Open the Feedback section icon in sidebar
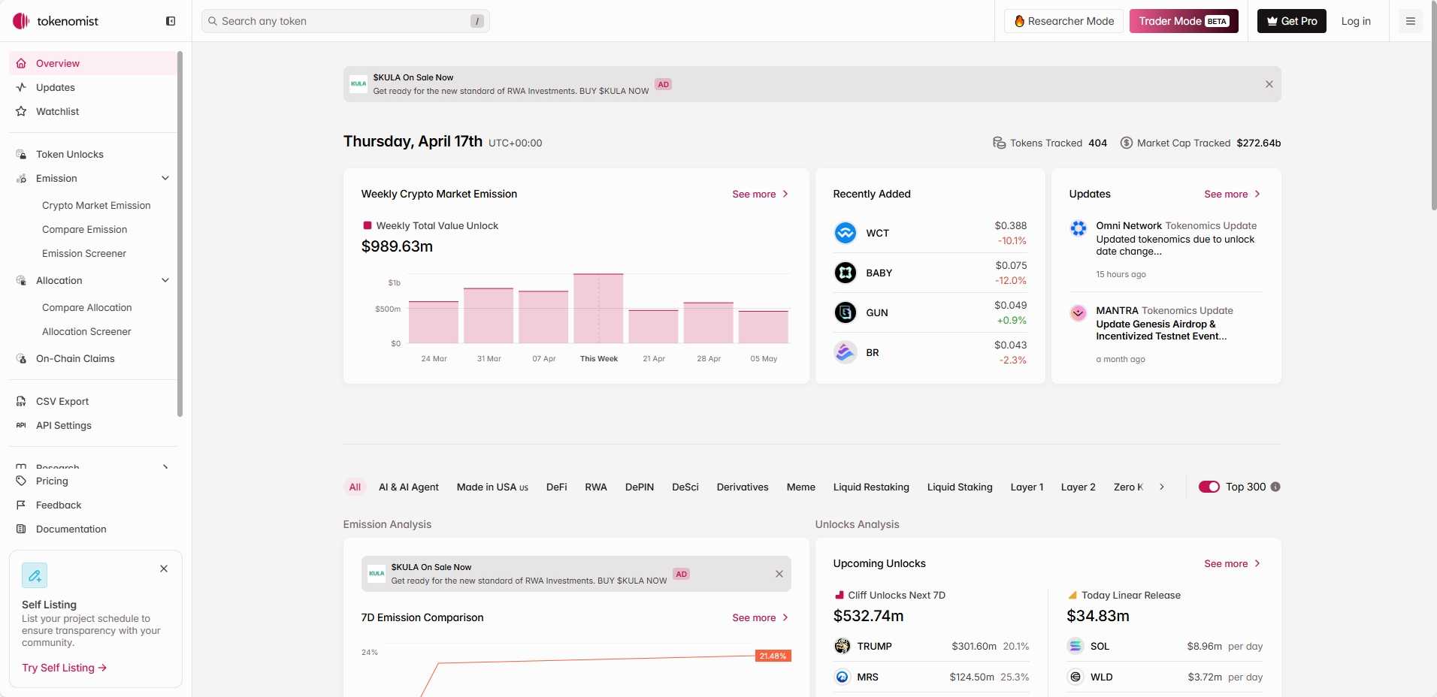This screenshot has width=1437, height=697. tap(21, 505)
